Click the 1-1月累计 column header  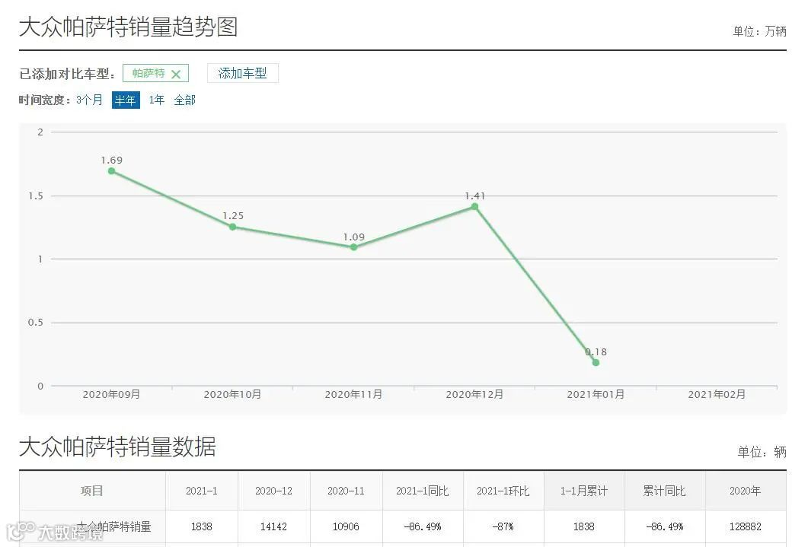(x=584, y=491)
